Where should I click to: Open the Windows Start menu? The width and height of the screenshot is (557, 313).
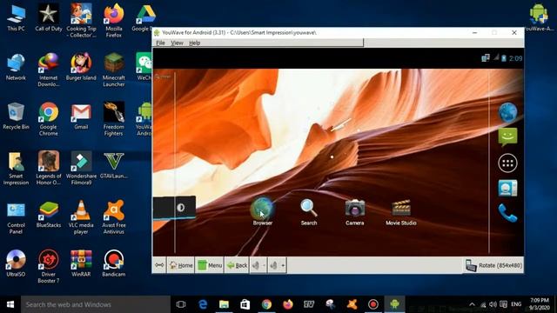[10, 304]
